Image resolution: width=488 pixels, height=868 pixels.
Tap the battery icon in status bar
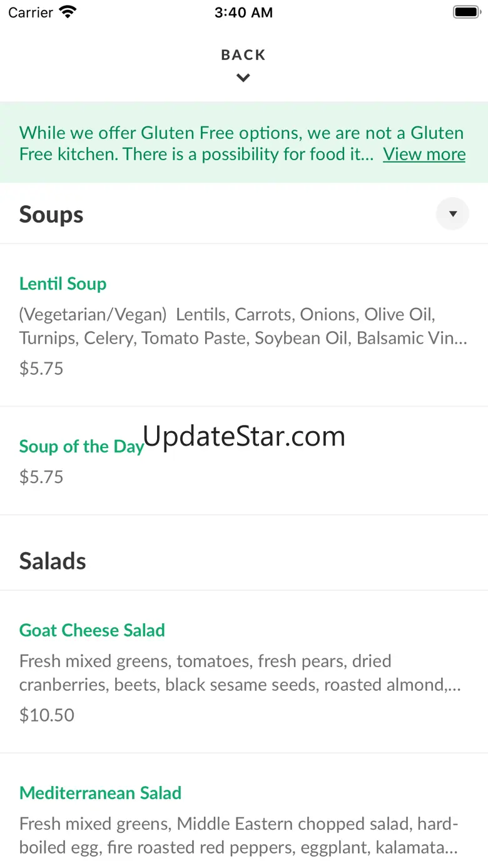(466, 12)
